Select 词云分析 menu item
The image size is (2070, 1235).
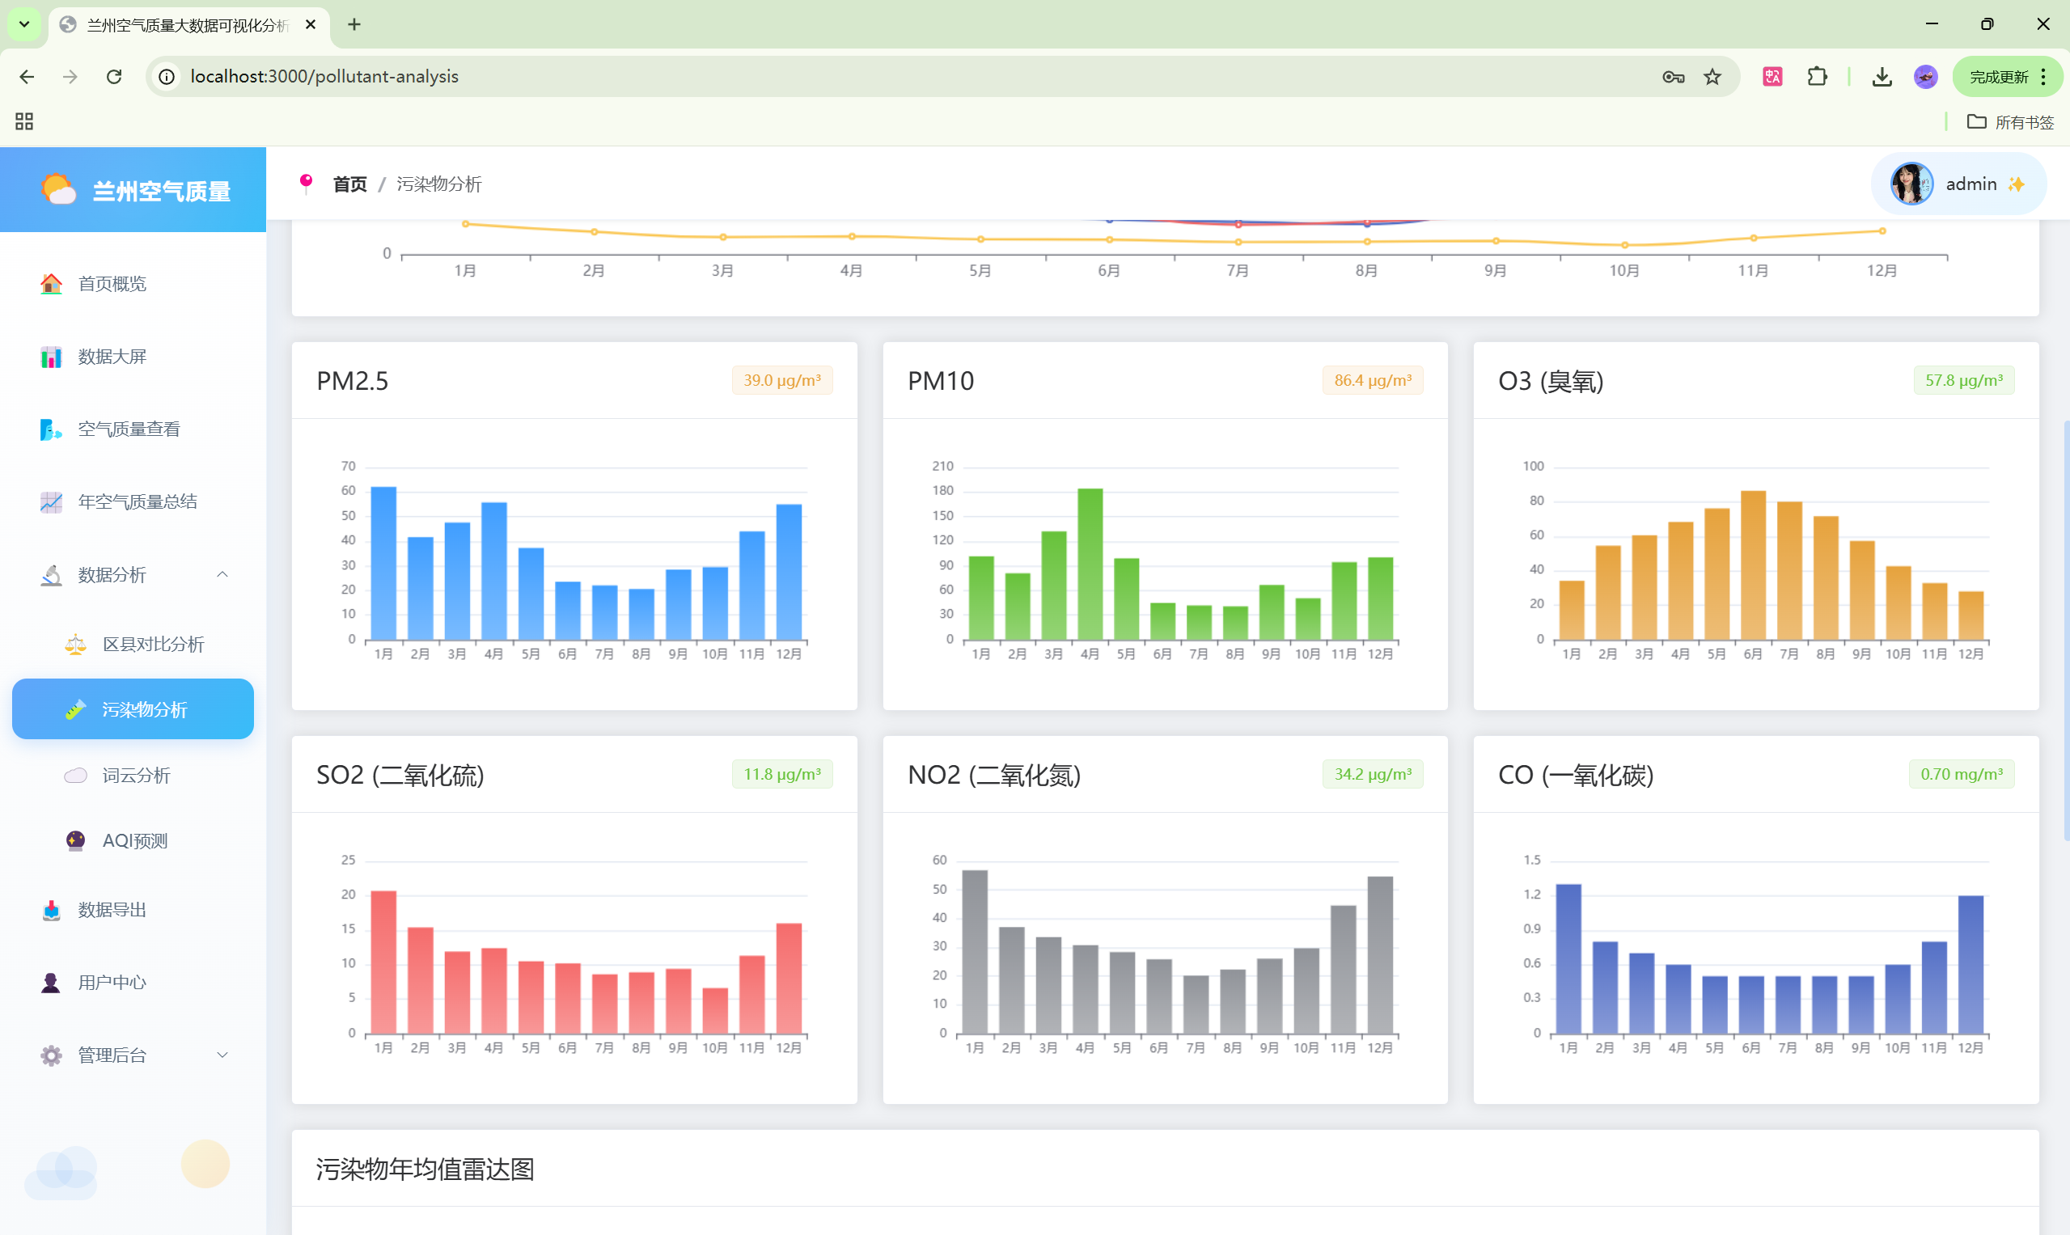pos(136,776)
